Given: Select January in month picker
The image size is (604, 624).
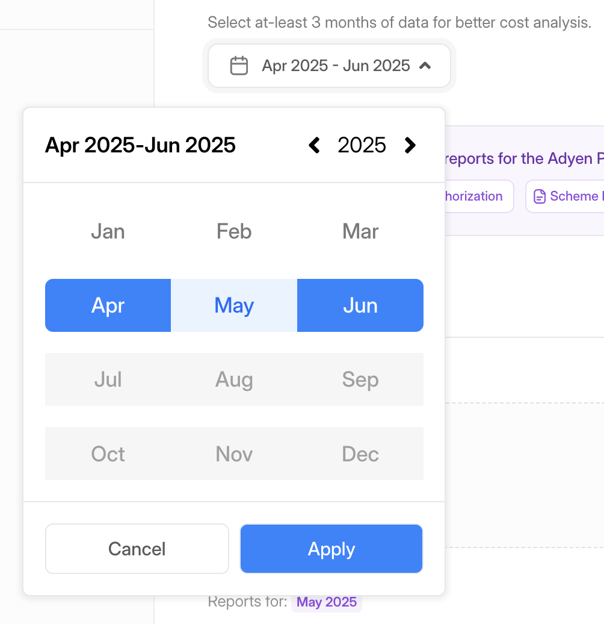Looking at the screenshot, I should click(x=108, y=231).
